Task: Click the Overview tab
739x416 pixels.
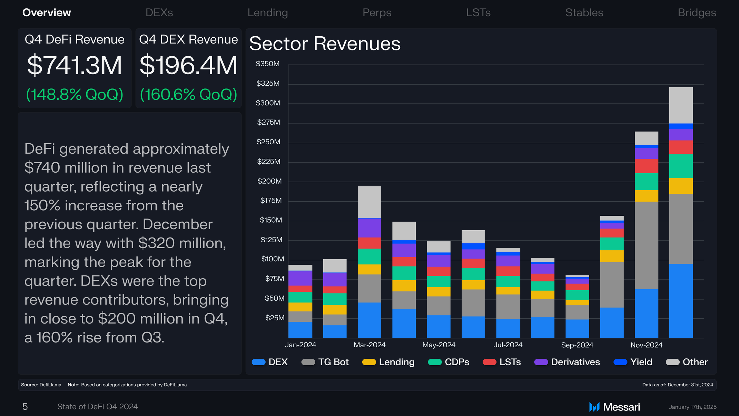Action: point(47,12)
